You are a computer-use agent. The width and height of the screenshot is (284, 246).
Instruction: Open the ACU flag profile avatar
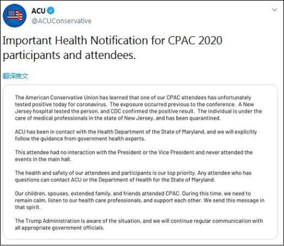(x=15, y=16)
